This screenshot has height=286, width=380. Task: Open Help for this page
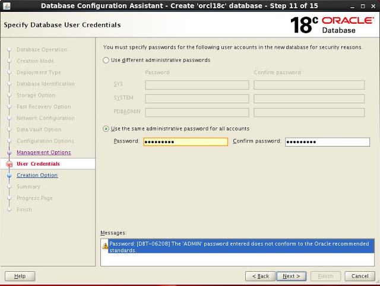(20, 276)
